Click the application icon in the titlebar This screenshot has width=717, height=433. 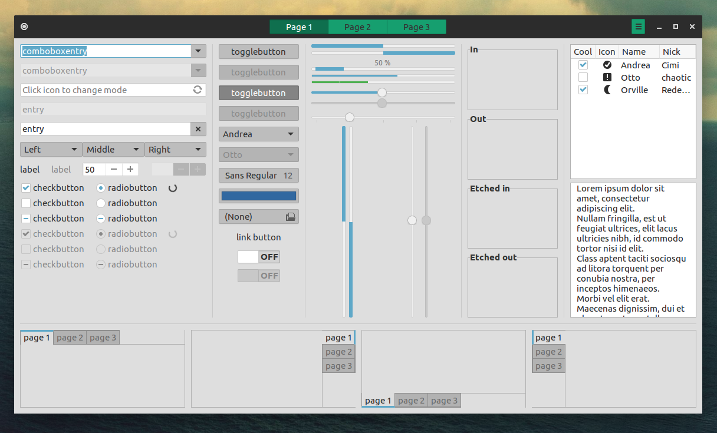[x=24, y=27]
